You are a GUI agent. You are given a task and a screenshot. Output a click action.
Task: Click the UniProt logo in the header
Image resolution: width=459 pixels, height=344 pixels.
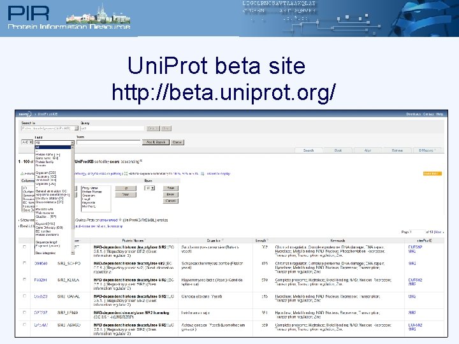tap(25, 114)
